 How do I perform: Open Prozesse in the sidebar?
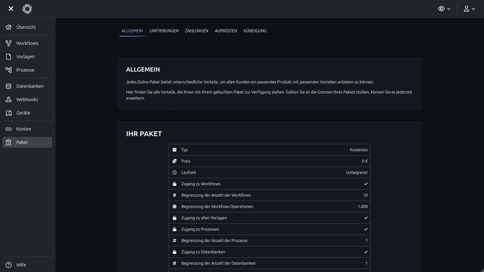coord(25,70)
